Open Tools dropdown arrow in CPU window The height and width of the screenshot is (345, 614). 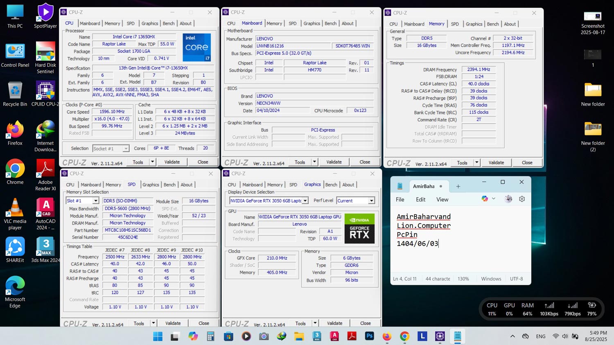(152, 162)
